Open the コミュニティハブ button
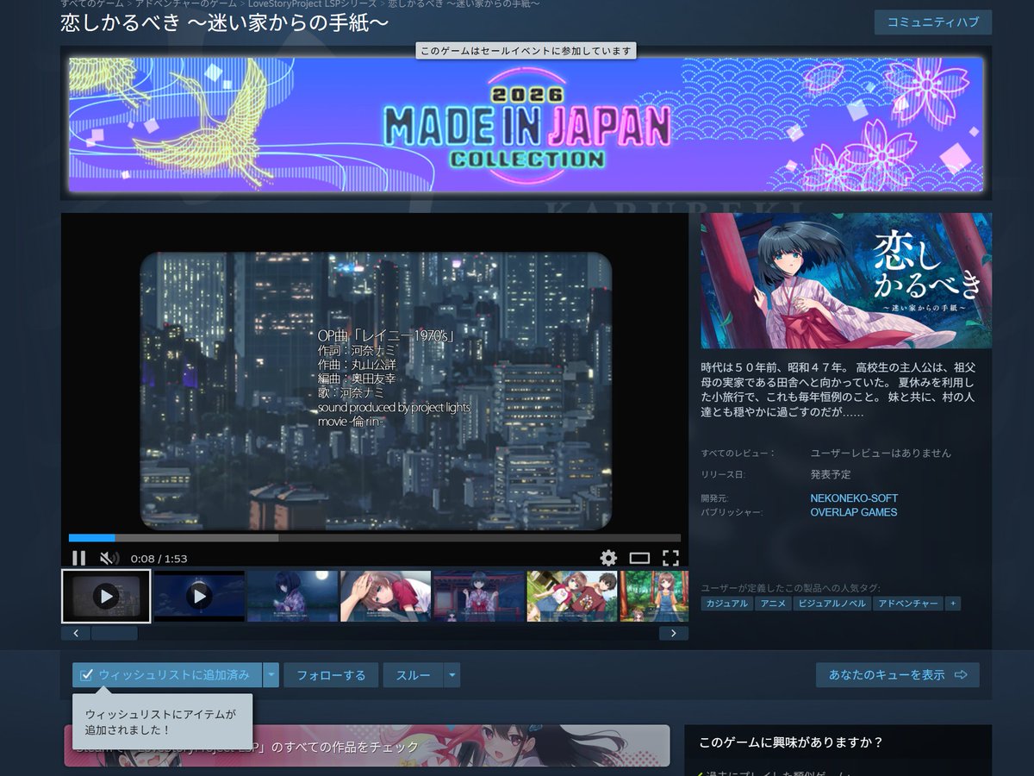 click(933, 22)
